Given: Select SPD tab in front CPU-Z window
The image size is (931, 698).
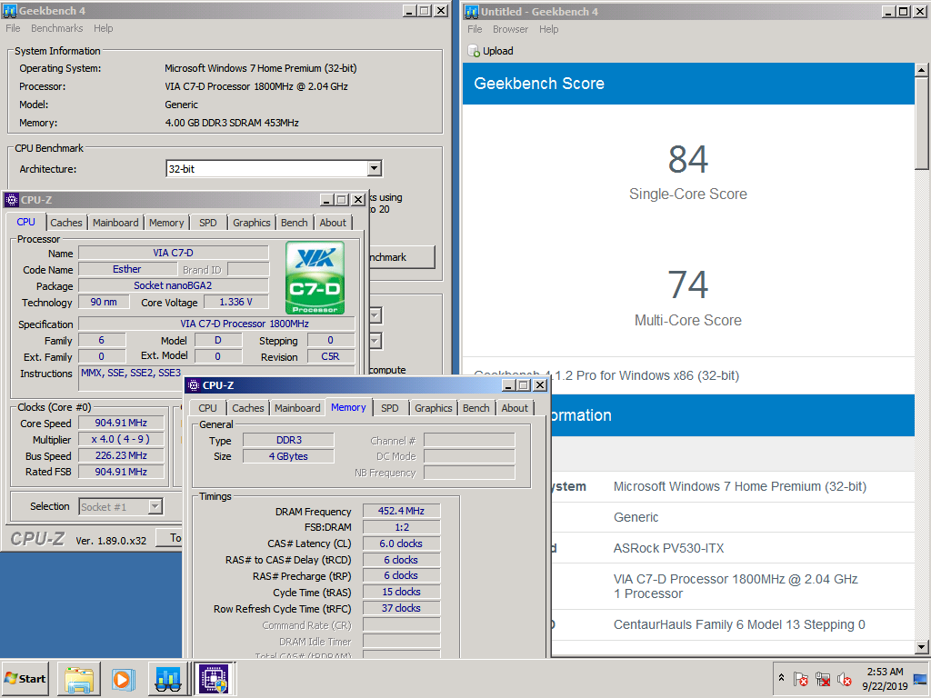Looking at the screenshot, I should click(390, 408).
